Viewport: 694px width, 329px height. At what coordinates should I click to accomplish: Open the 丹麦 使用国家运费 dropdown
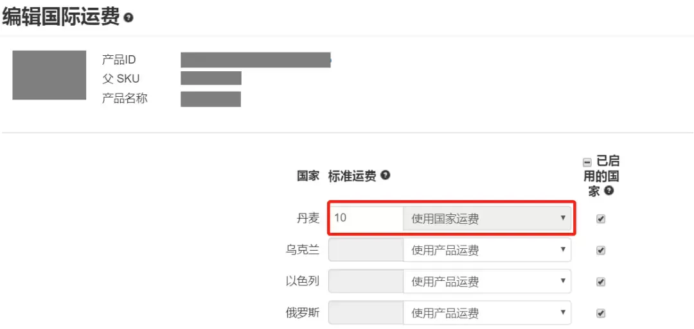click(487, 218)
